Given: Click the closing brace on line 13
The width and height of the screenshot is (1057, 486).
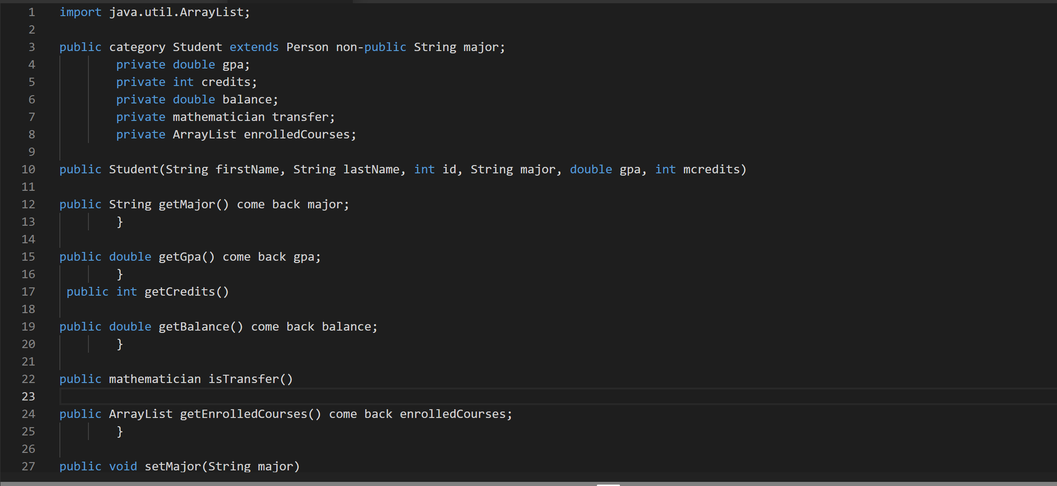Looking at the screenshot, I should (120, 222).
